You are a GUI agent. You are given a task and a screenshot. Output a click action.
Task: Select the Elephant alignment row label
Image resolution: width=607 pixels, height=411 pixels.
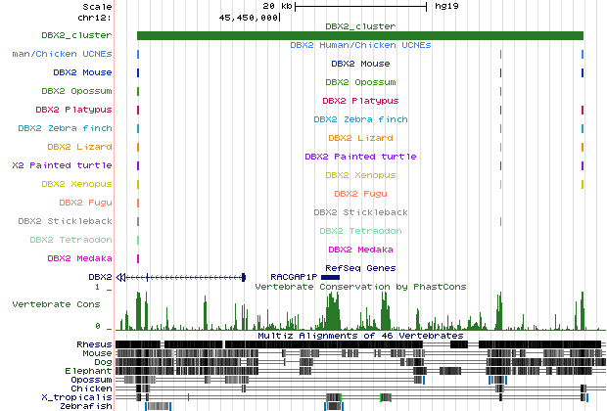tap(89, 371)
